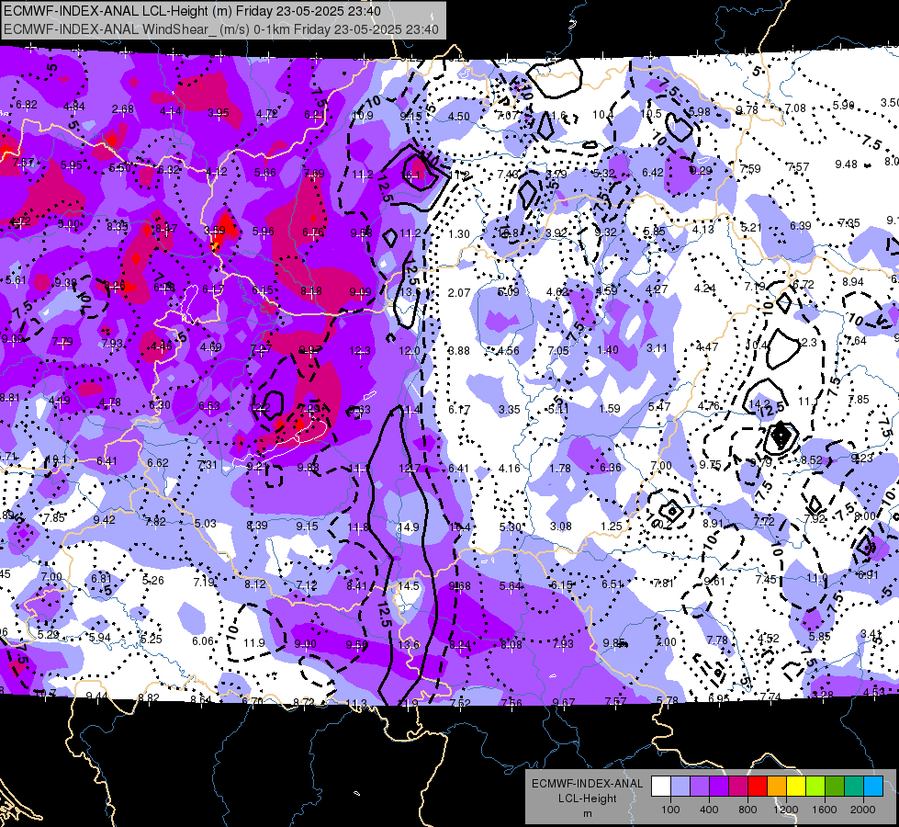Click the wind shear value 3.08
Viewport: 899px width, 827px height.
561,527
